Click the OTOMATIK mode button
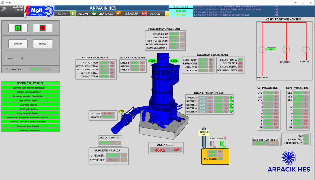This screenshot has height=180, width=315. tap(18, 44)
